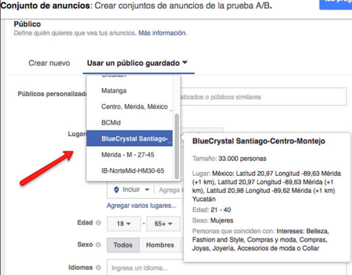This screenshot has width=352, height=275.
Task: Open the Más información link
Action: 162,33
